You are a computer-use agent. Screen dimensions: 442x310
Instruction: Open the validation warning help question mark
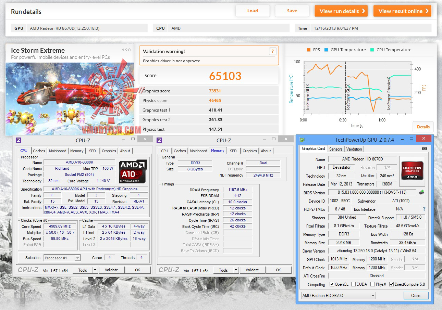pos(272,51)
